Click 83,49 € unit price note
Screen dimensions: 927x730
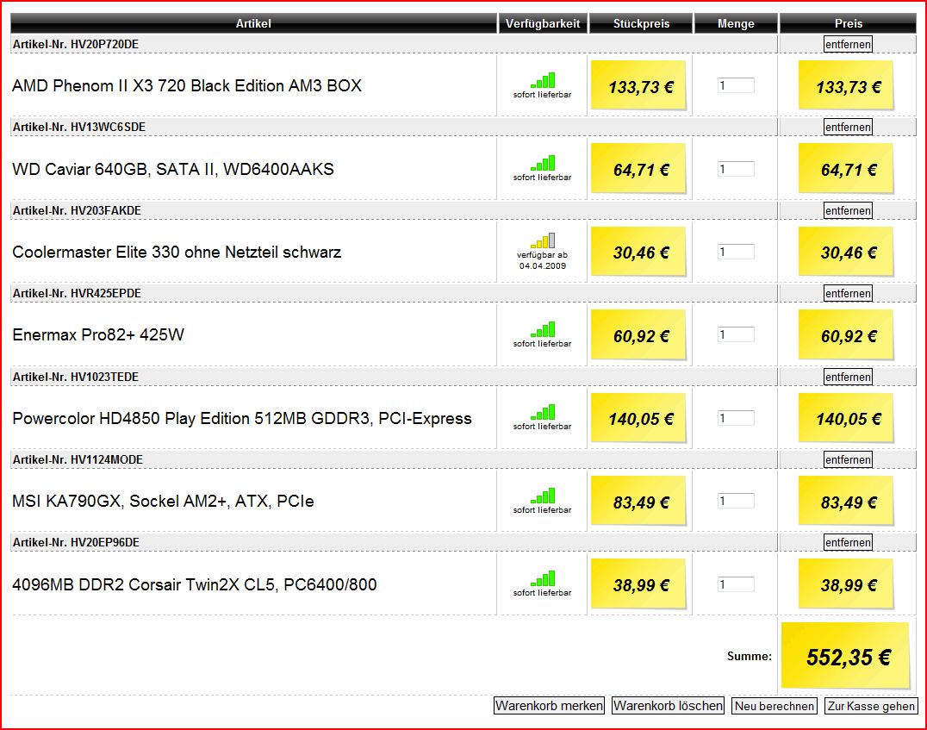[x=638, y=502]
